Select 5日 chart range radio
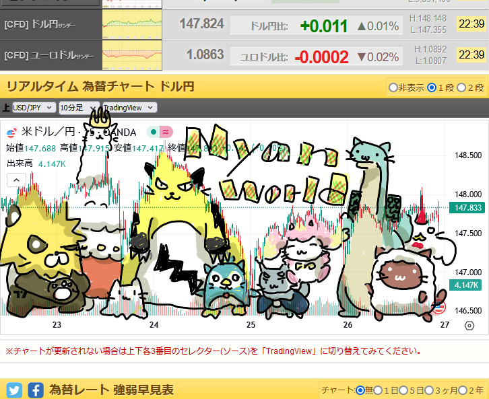Image resolution: width=489 pixels, height=399 pixels. click(403, 390)
